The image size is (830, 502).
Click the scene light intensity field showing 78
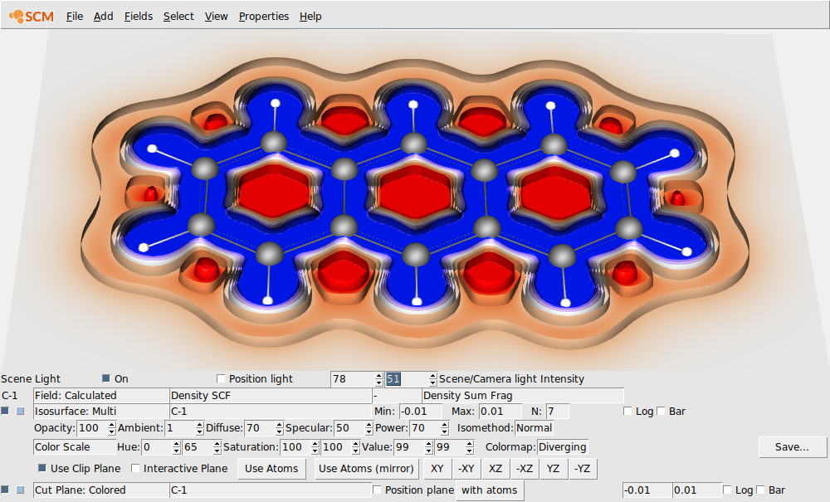352,378
